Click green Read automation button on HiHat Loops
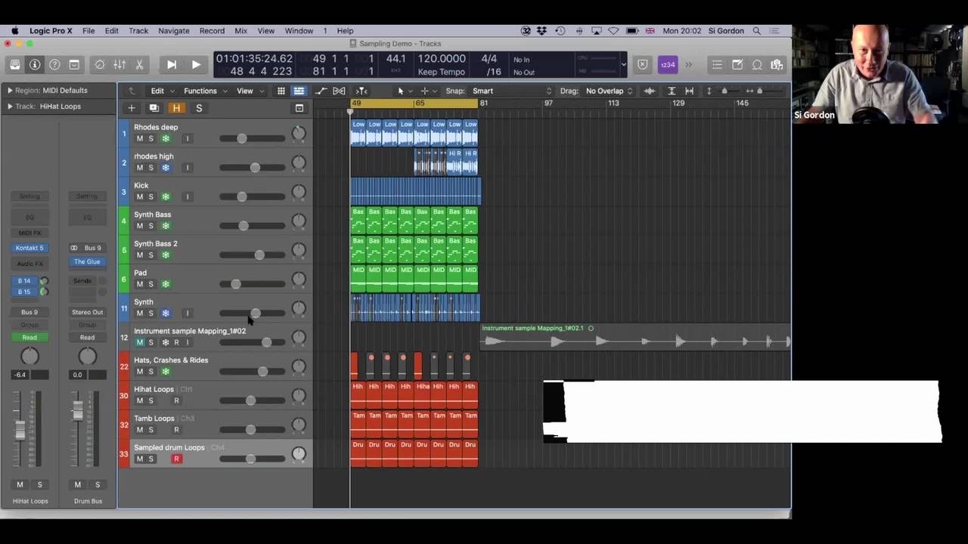Screen dimensions: 968x544 click(29, 337)
